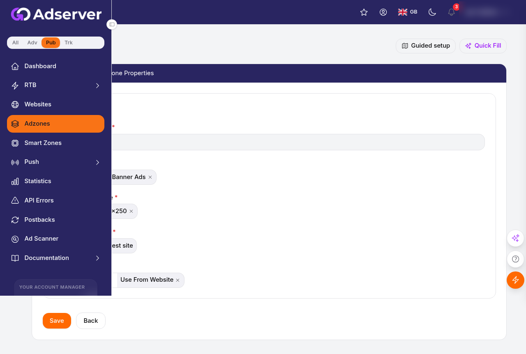Viewport: 526px width, 354px height.
Task: Click the Guided setup button
Action: click(426, 46)
